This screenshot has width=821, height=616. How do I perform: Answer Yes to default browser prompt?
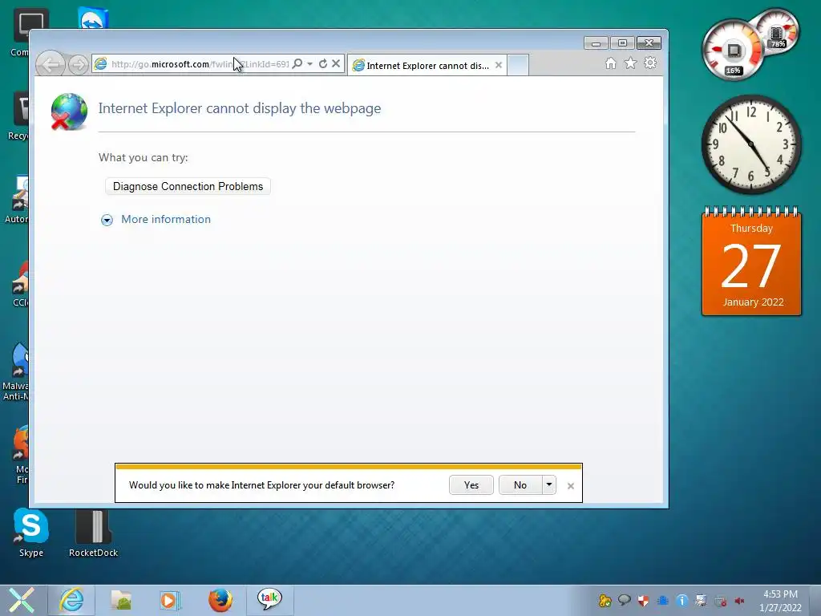471,485
